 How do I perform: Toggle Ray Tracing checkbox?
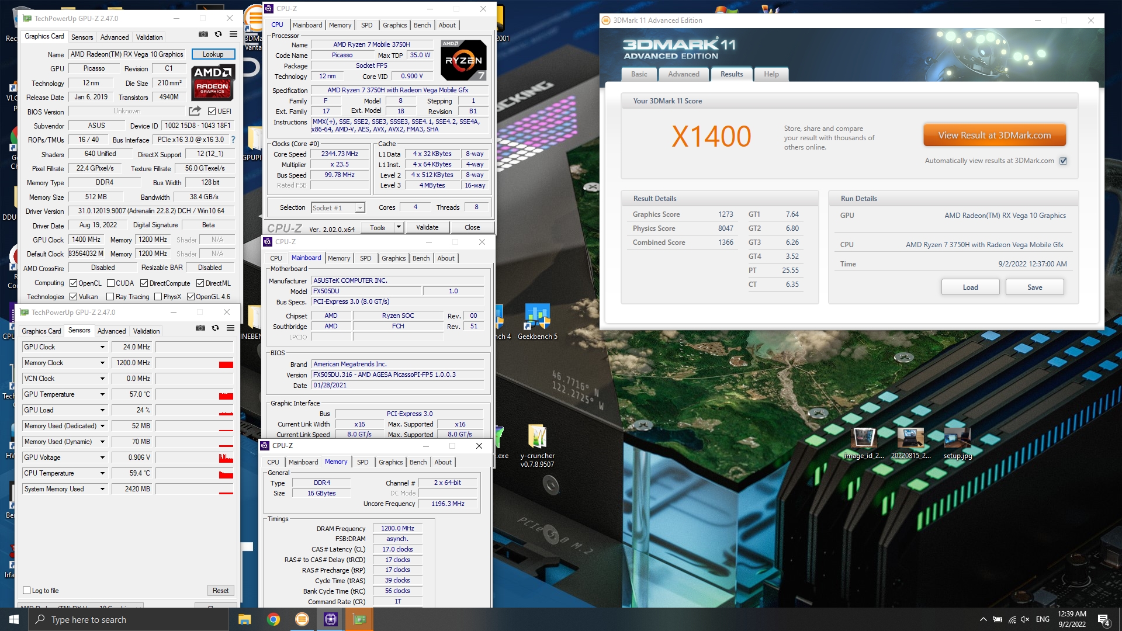click(110, 297)
